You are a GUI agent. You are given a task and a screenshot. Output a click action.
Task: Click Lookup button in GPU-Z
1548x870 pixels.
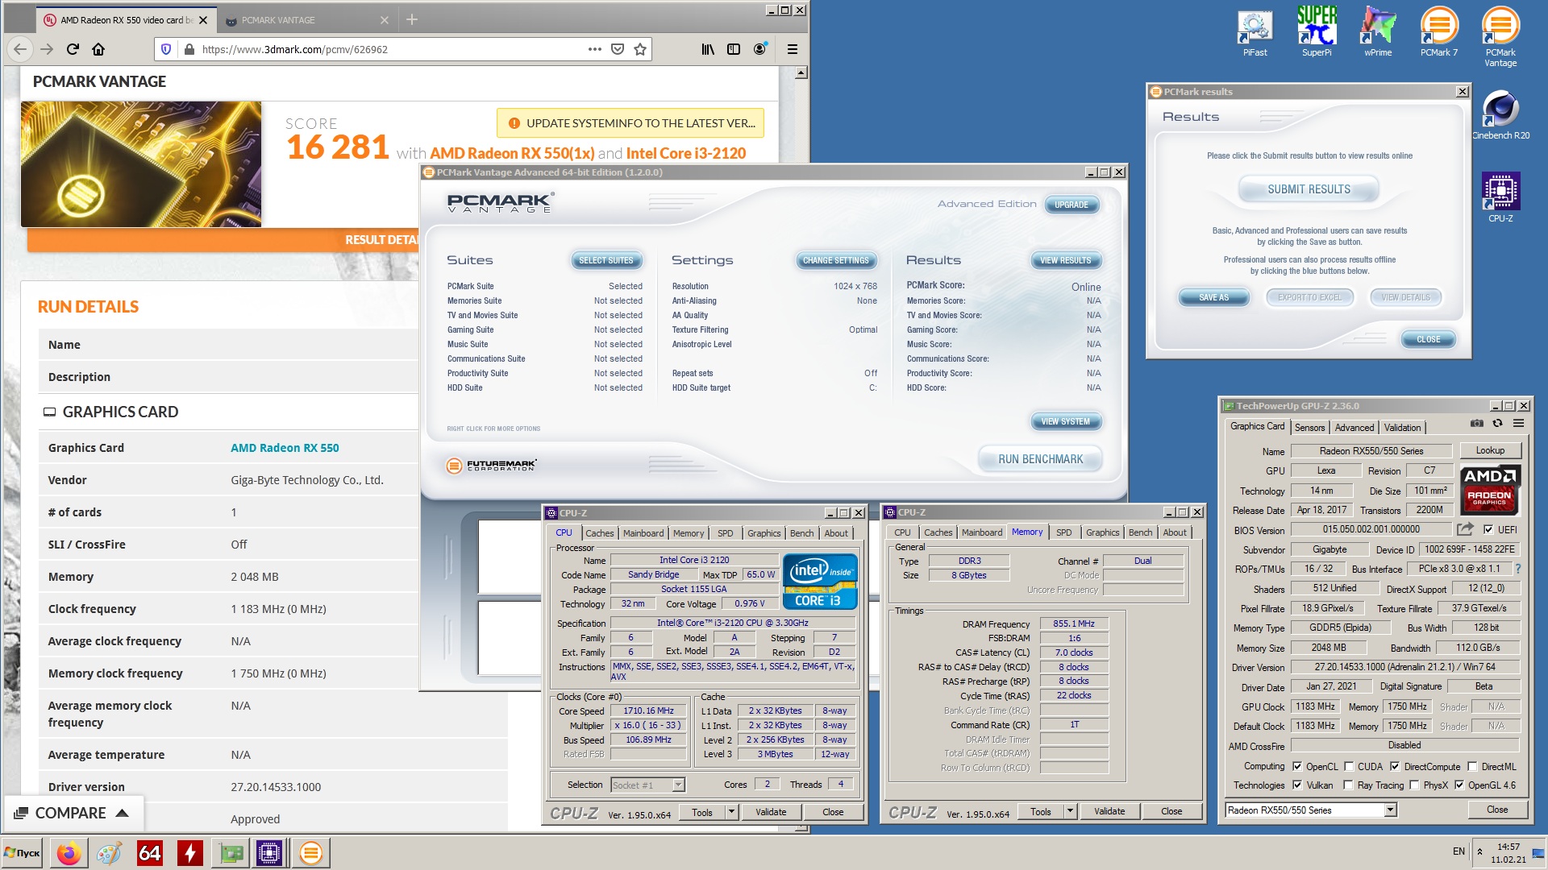pos(1490,450)
